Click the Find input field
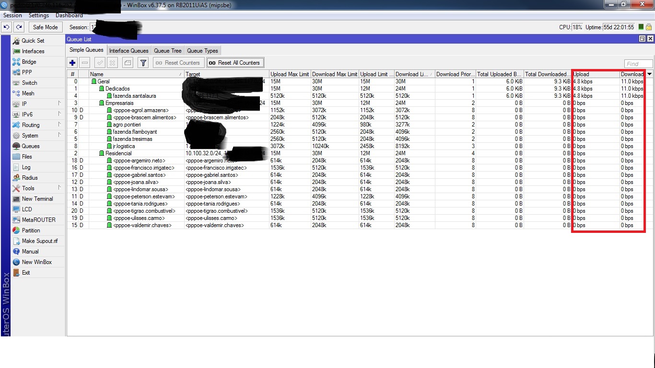Screen dimensions: 655x368 tap(639, 64)
